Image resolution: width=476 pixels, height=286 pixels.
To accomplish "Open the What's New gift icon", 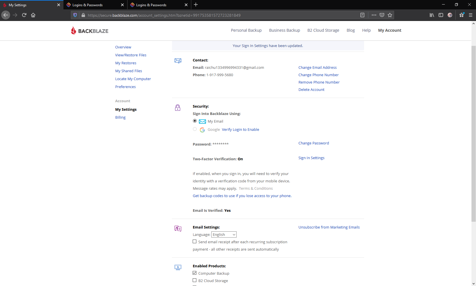I will click(462, 15).
